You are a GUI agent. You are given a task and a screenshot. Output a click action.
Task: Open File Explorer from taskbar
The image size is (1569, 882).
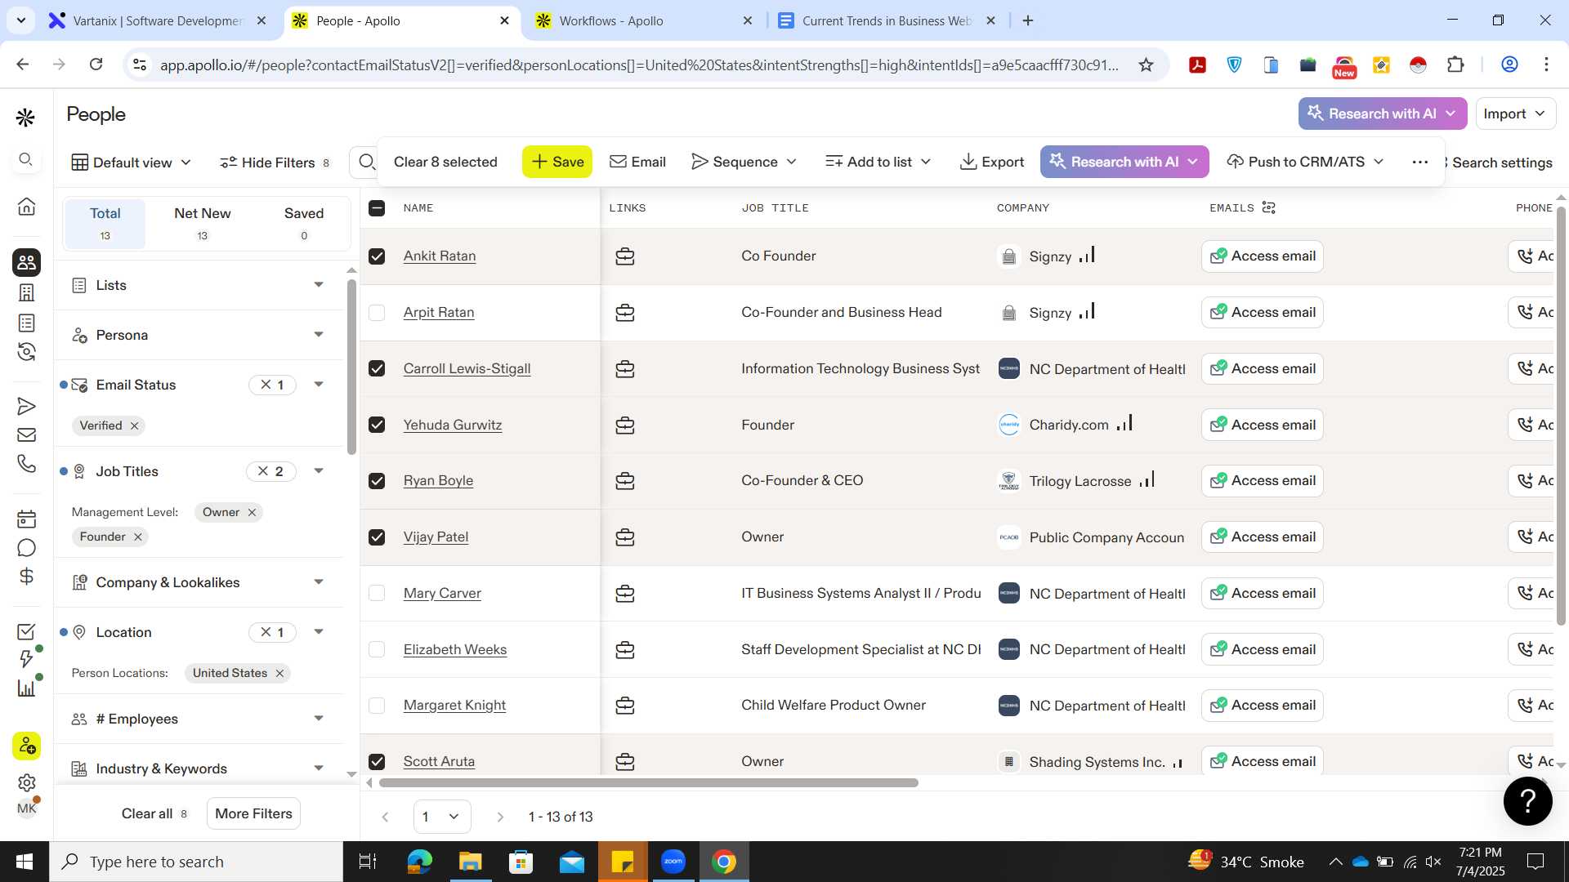click(470, 862)
